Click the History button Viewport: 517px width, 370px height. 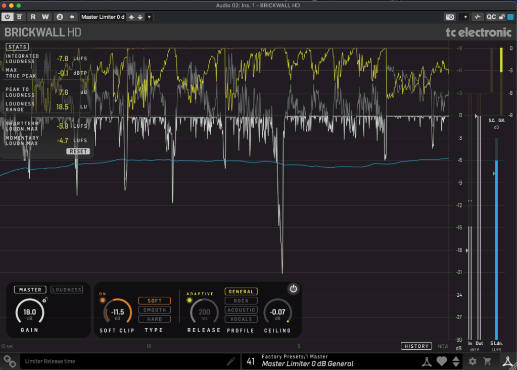tap(416, 346)
